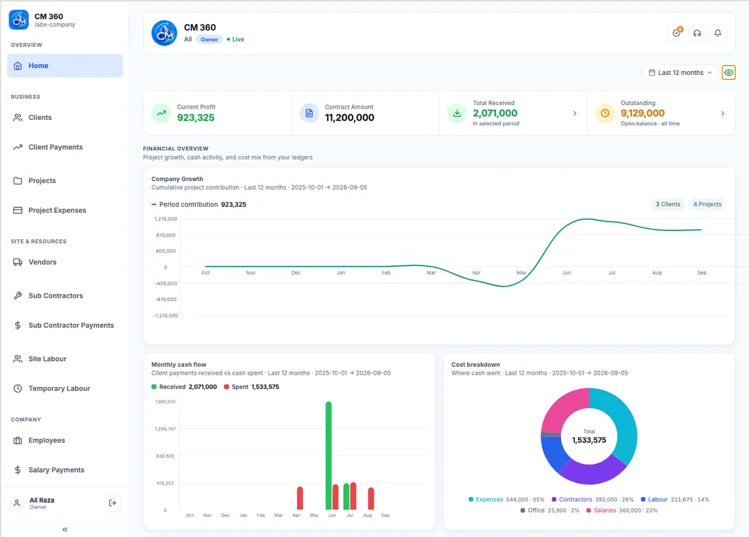
Task: Click the Vendors truck icon
Action: click(x=17, y=262)
